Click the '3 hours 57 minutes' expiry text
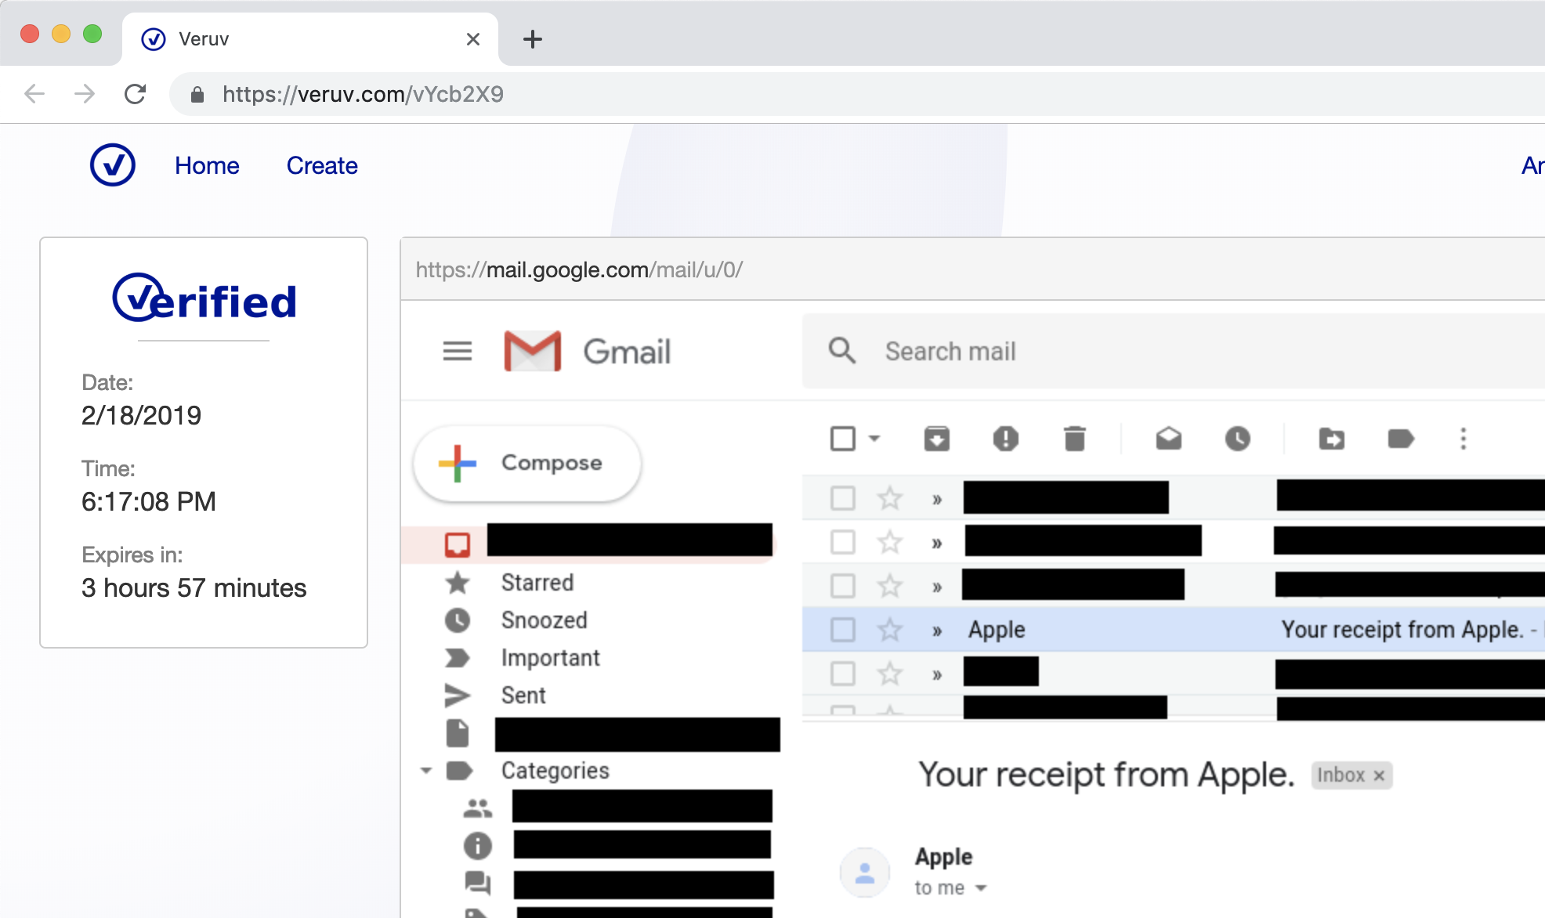Viewport: 1545px width, 918px height. point(194,587)
